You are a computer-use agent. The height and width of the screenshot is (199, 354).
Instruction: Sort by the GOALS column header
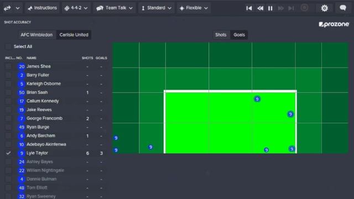tap(101, 58)
